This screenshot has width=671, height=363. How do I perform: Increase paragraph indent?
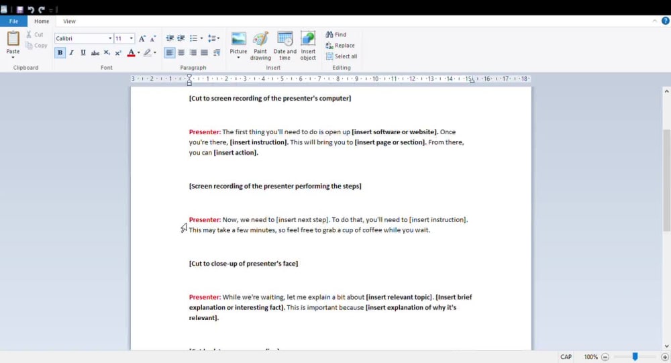(x=181, y=38)
